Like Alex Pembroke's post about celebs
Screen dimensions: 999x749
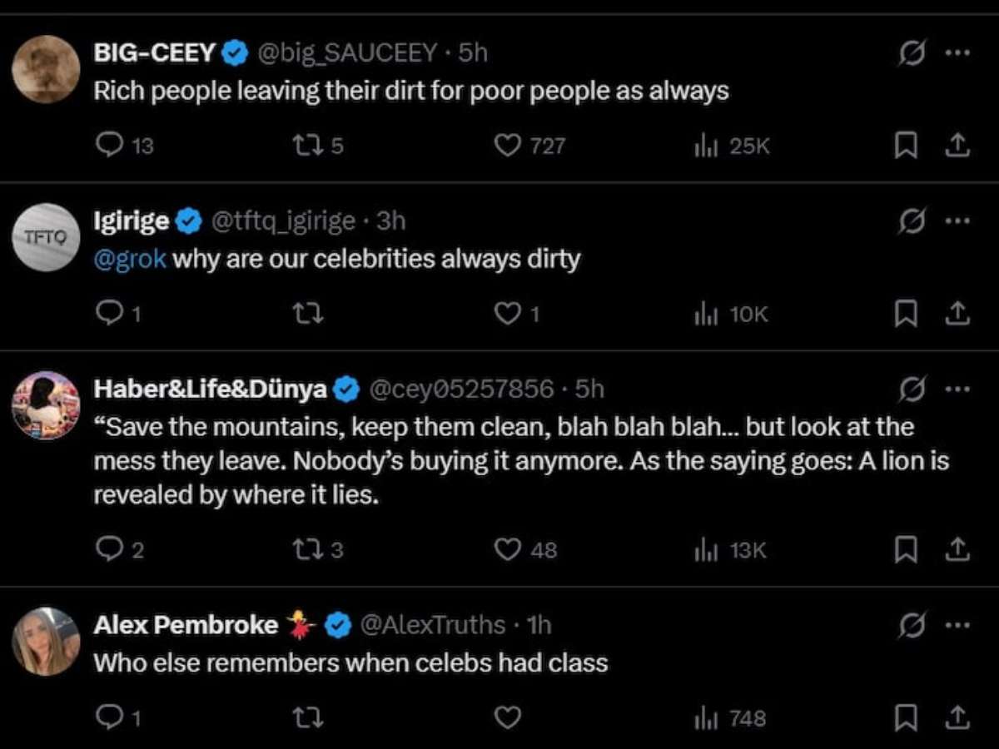507,717
